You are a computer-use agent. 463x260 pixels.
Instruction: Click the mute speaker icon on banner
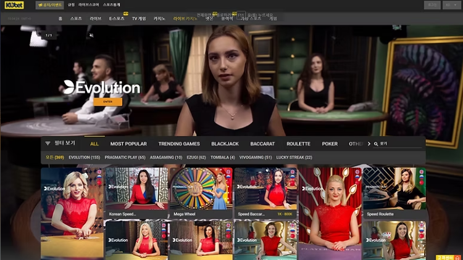coord(91,35)
